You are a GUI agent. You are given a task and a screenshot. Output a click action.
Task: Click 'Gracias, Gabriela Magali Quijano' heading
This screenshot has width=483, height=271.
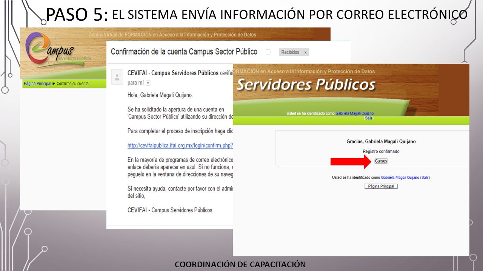click(x=381, y=142)
